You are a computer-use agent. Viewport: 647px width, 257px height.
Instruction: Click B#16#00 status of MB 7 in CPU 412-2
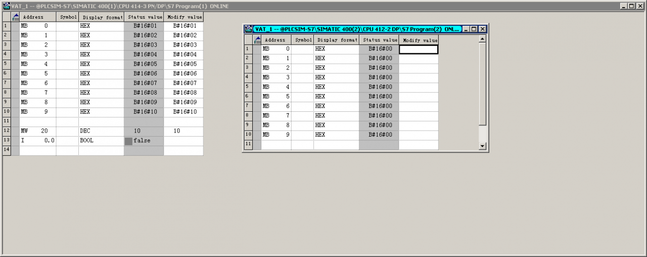pos(379,116)
